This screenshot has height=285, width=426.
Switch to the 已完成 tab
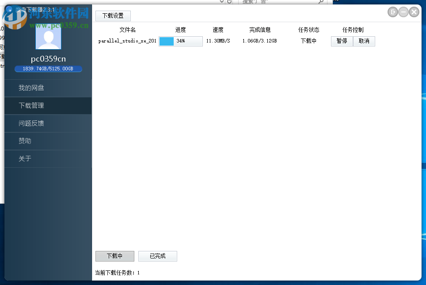(x=157, y=256)
